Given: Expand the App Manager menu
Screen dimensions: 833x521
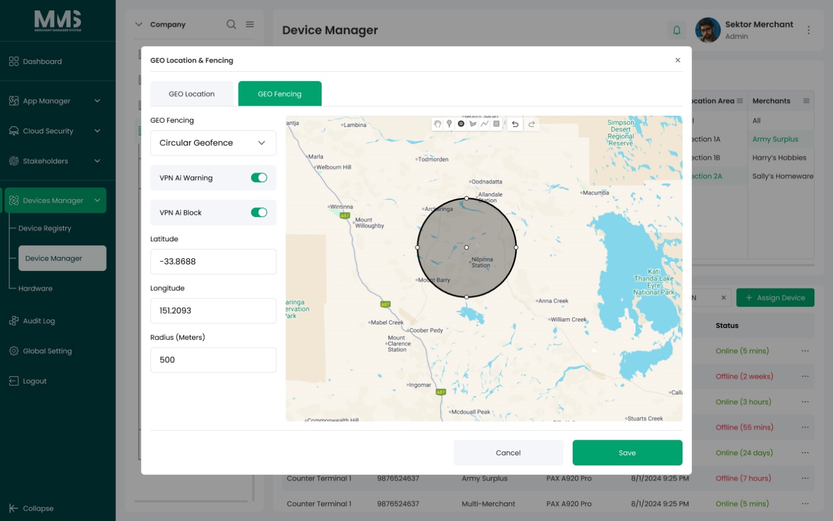Looking at the screenshot, I should click(97, 101).
